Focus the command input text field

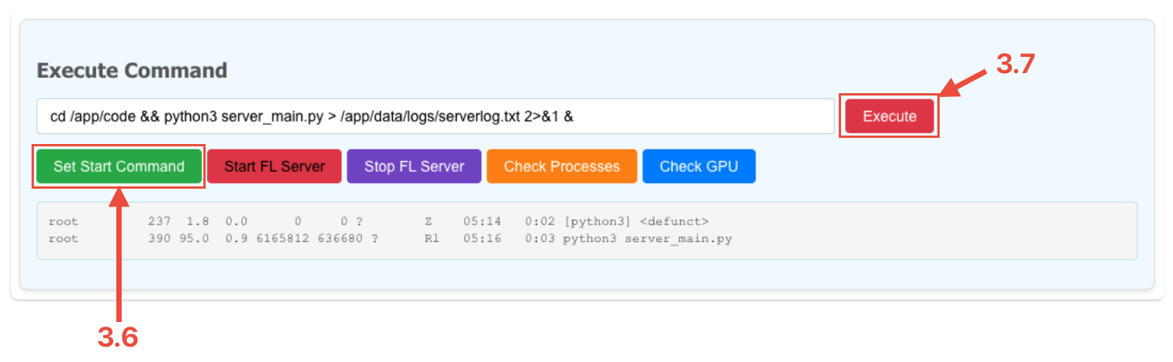[x=693, y=116]
